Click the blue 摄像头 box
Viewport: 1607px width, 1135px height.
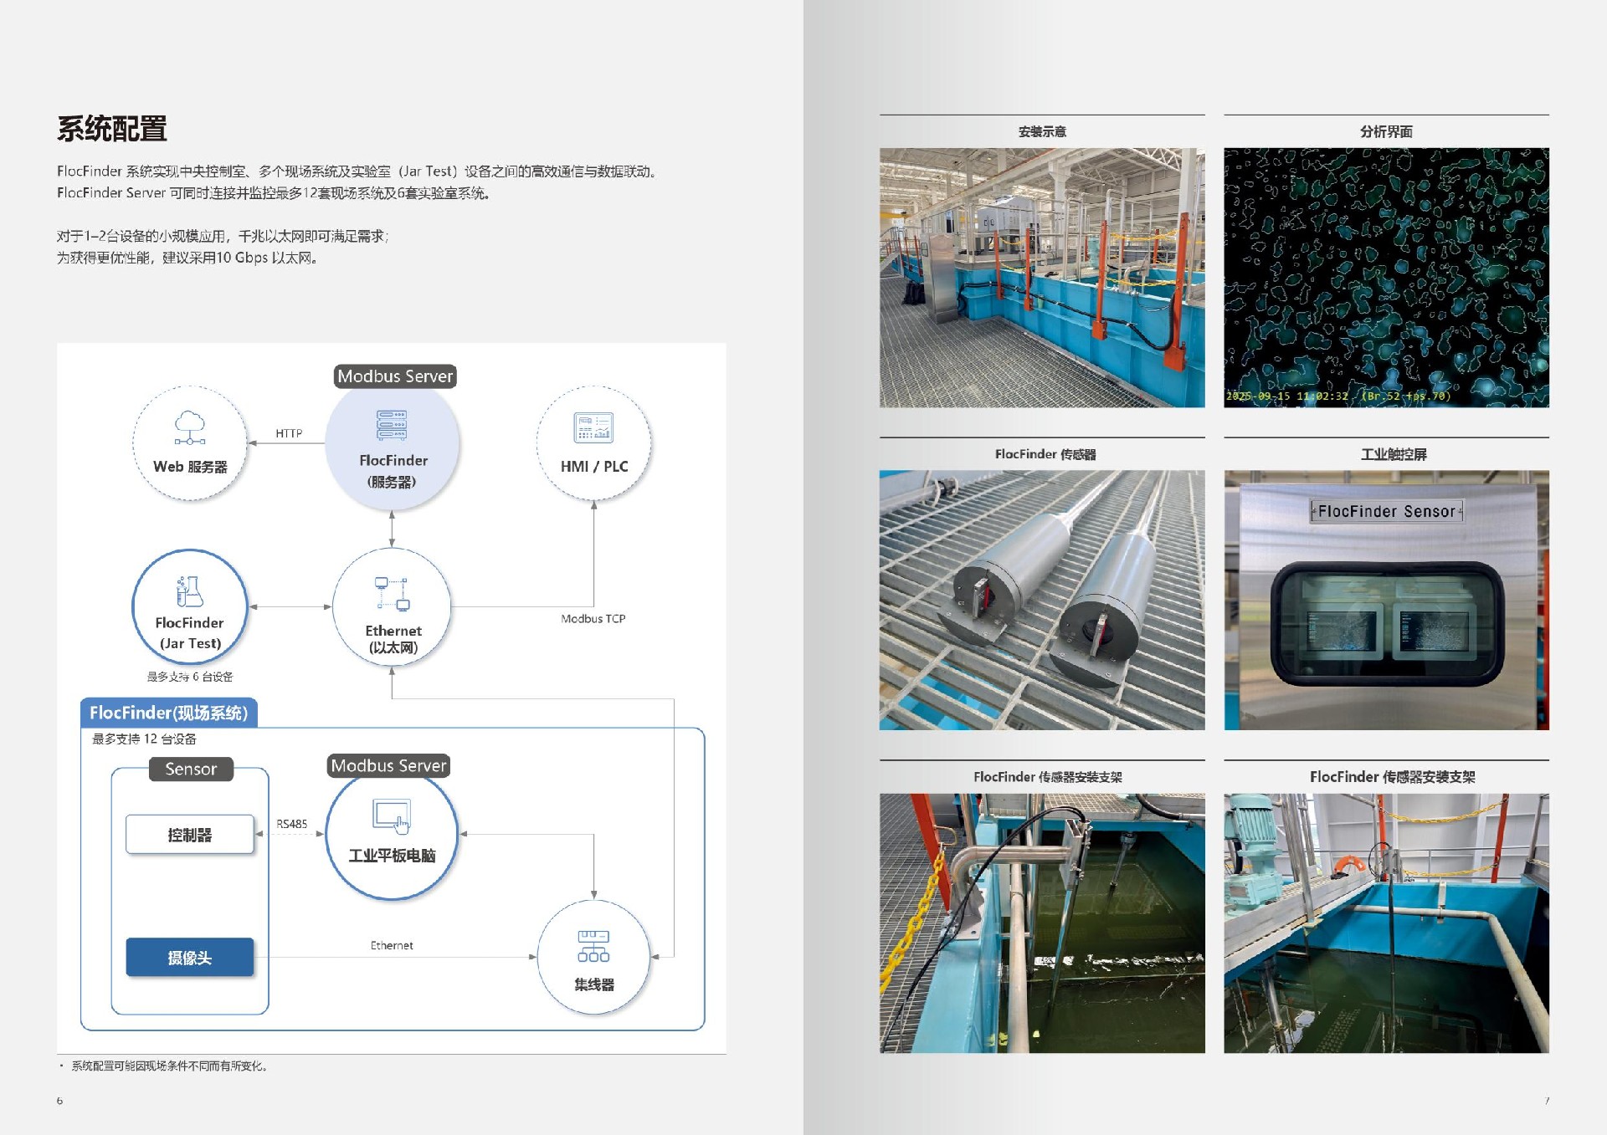coord(190,958)
